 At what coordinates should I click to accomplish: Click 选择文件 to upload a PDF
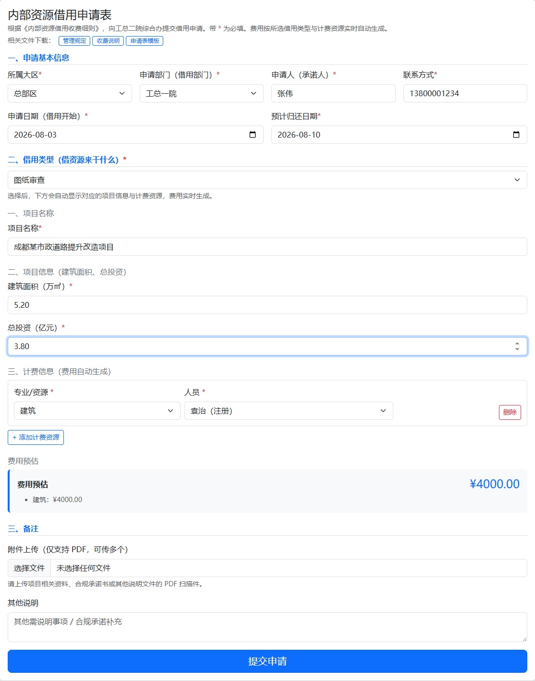point(29,568)
